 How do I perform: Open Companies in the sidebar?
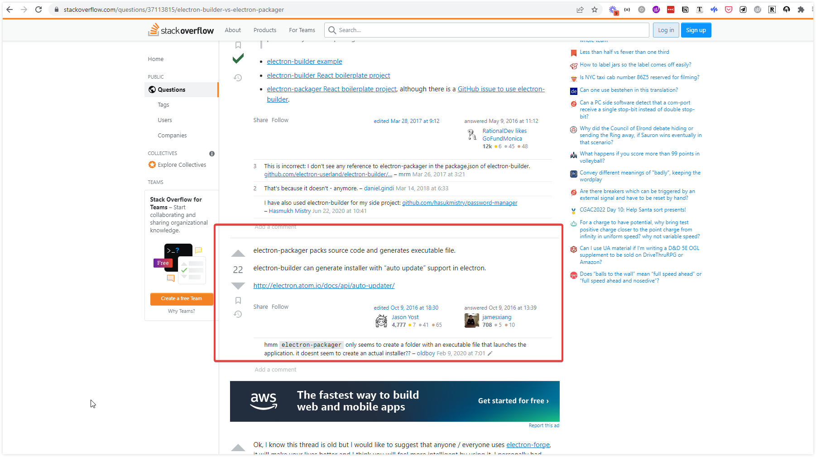point(172,136)
